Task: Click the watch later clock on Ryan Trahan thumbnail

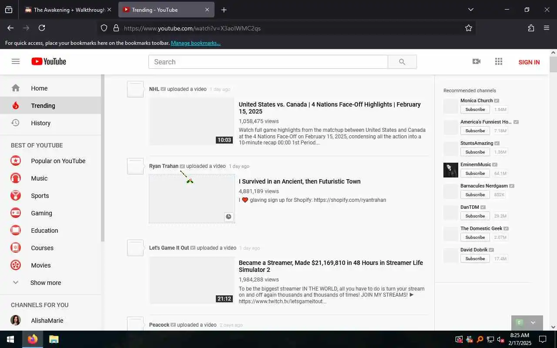Action: pyautogui.click(x=228, y=216)
